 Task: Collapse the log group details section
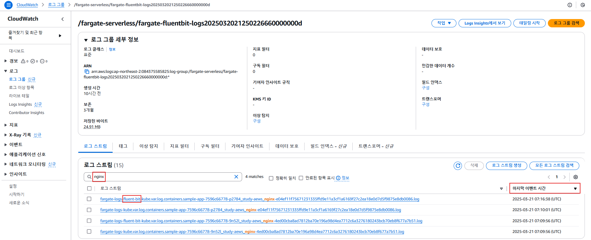(x=86, y=40)
